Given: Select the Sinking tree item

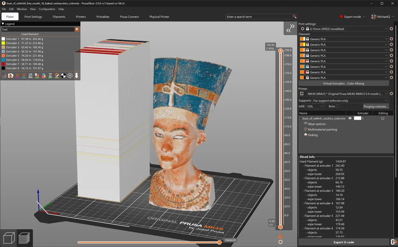Looking at the screenshot, I should [313, 135].
